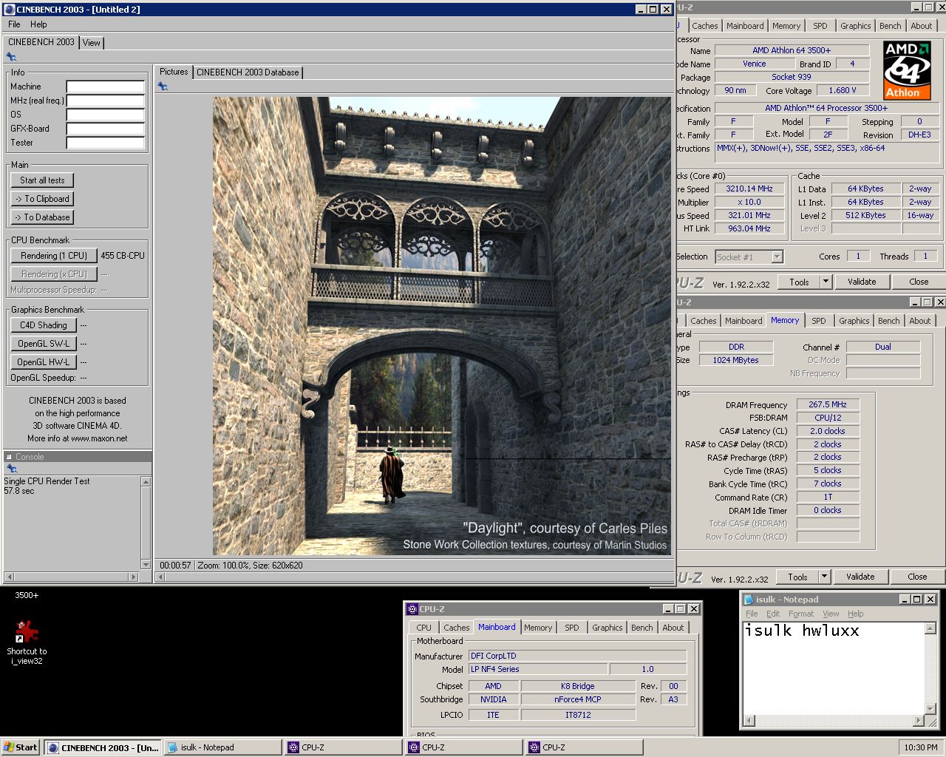Click the 267.5 MHz DRAM Frequency value
This screenshot has height=757, width=946.
[x=828, y=404]
